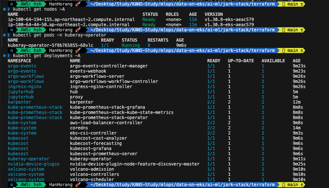Image resolution: width=329 pixels, height=188 pixels.
Task: Click the rocket emoji in the prompt above kubectl get pods
Action: point(78,30)
